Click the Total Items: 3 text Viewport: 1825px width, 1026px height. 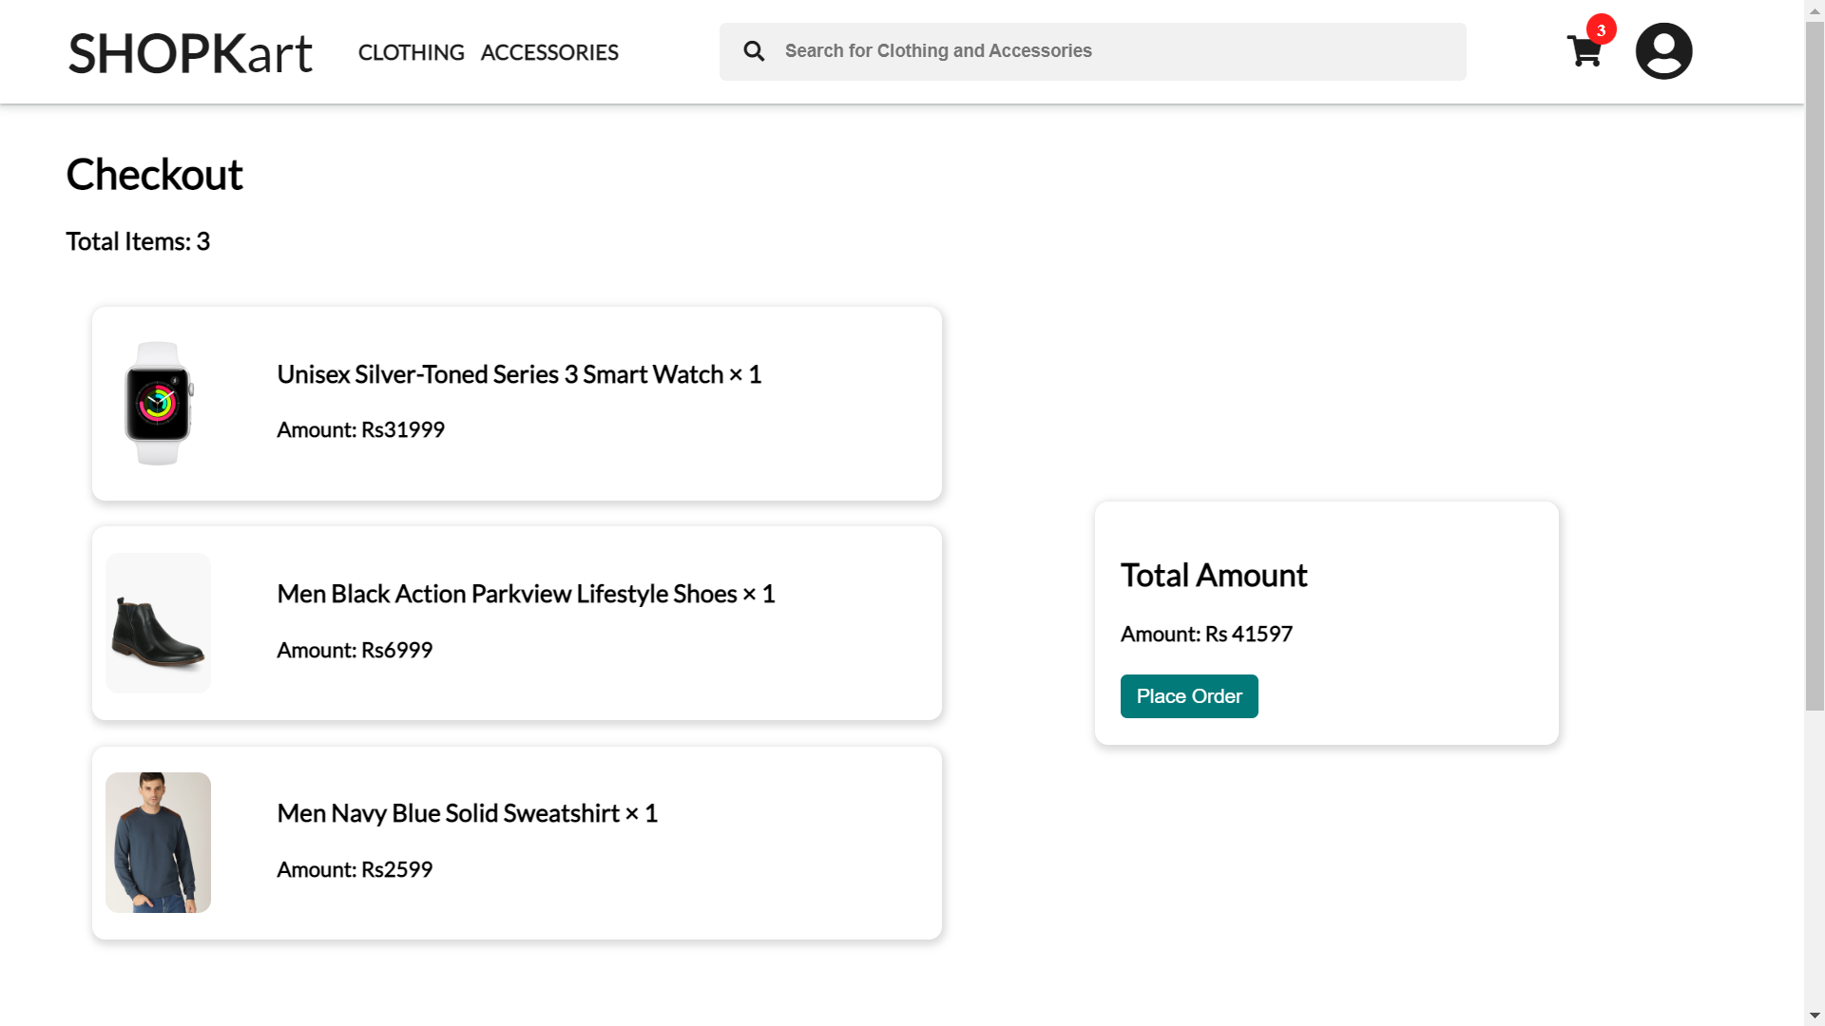tap(137, 241)
